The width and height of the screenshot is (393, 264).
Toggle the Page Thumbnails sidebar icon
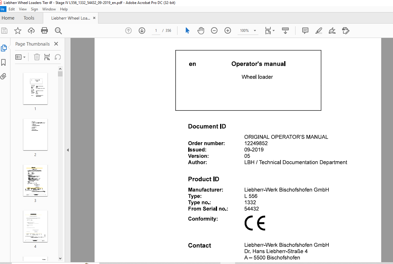(4, 48)
